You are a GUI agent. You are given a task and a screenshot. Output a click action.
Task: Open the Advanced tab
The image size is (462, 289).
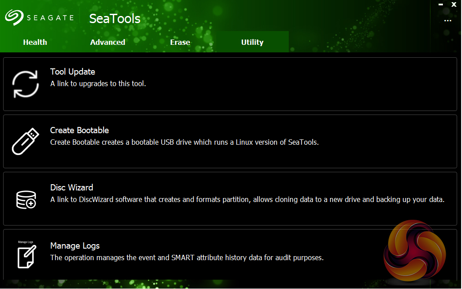click(108, 43)
